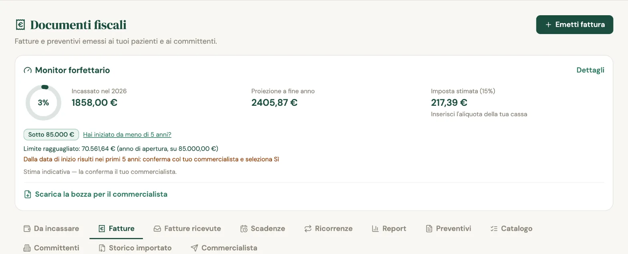This screenshot has height=254, width=628.
Task: Click the paper plane icon on Commercialista
Action: pos(194,248)
